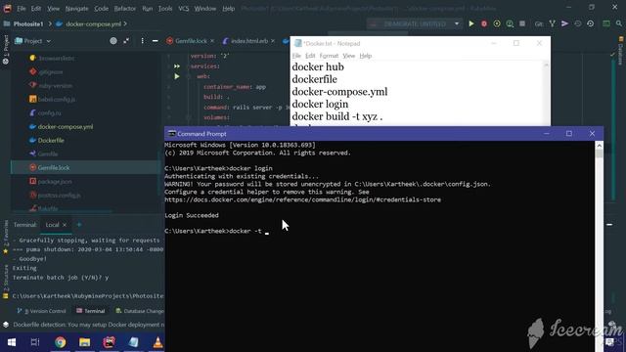
Task: Open Project panel options three-dots icon
Action: click(x=142, y=41)
